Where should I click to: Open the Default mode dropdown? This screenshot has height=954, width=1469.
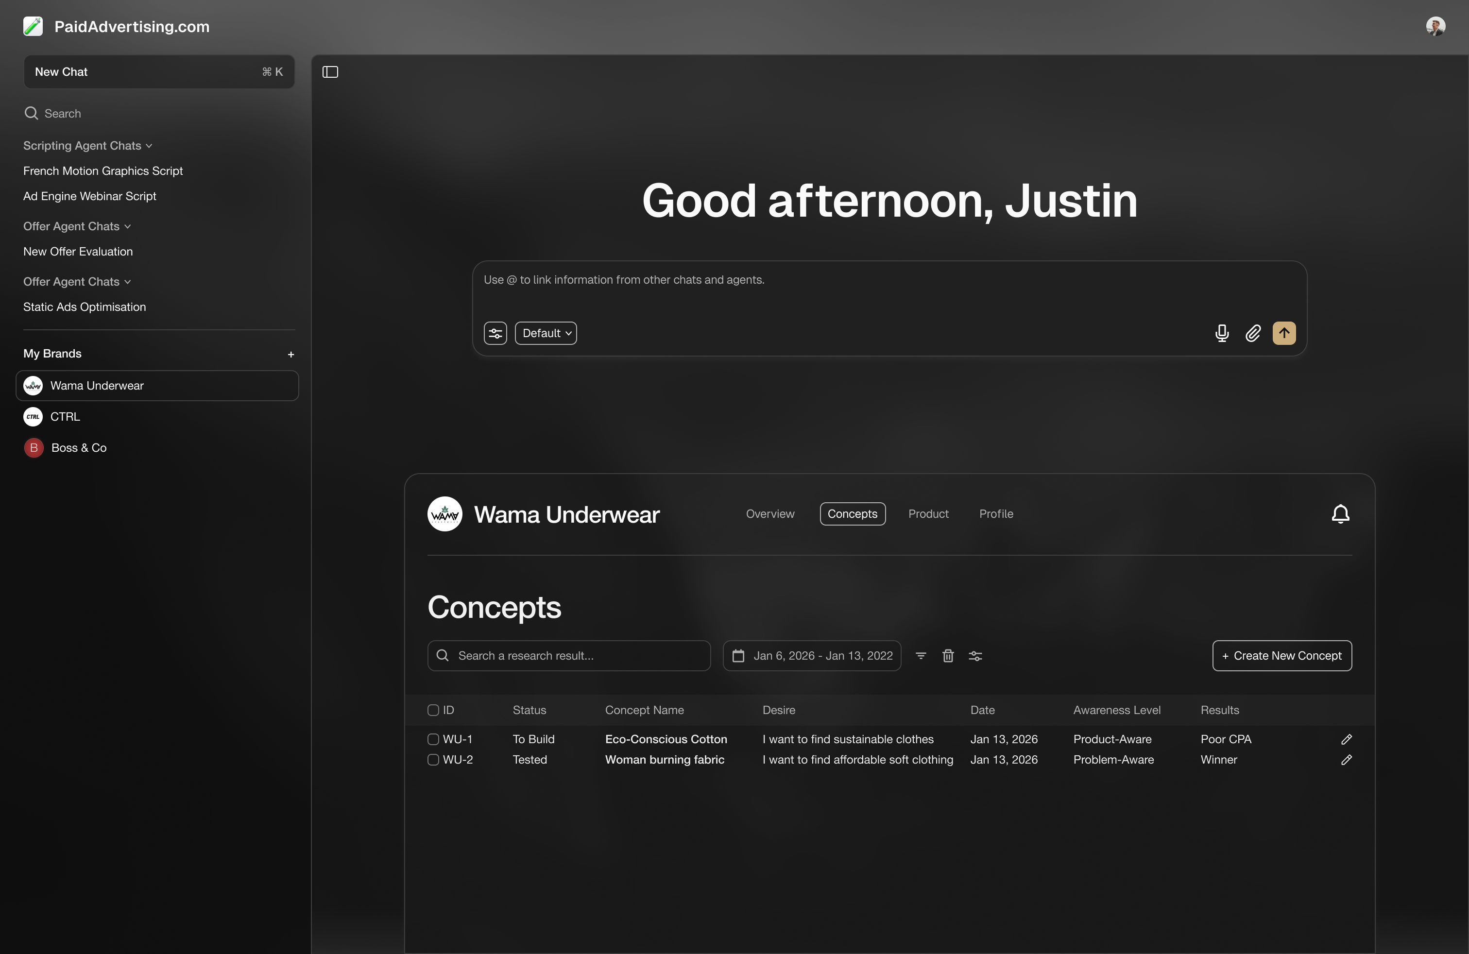pyautogui.click(x=546, y=333)
